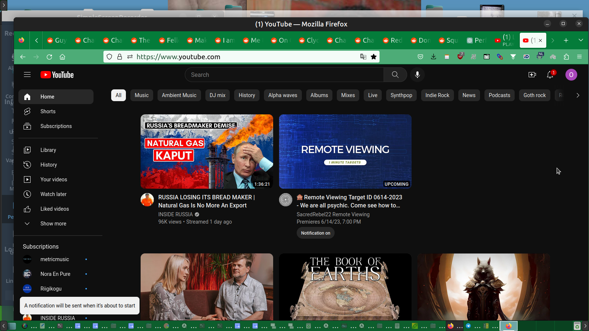589x331 pixels.
Task: Open the SacredRebel22 Remote Viewing channel link
Action: tap(333, 214)
